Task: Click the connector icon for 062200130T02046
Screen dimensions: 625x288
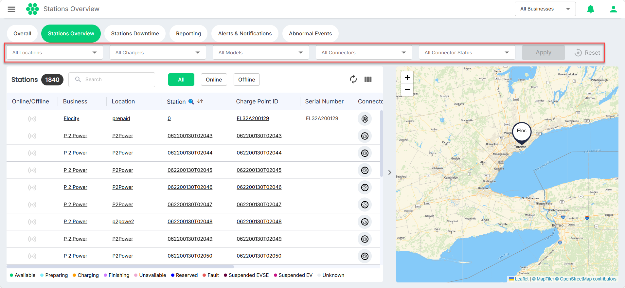Action: (365, 187)
